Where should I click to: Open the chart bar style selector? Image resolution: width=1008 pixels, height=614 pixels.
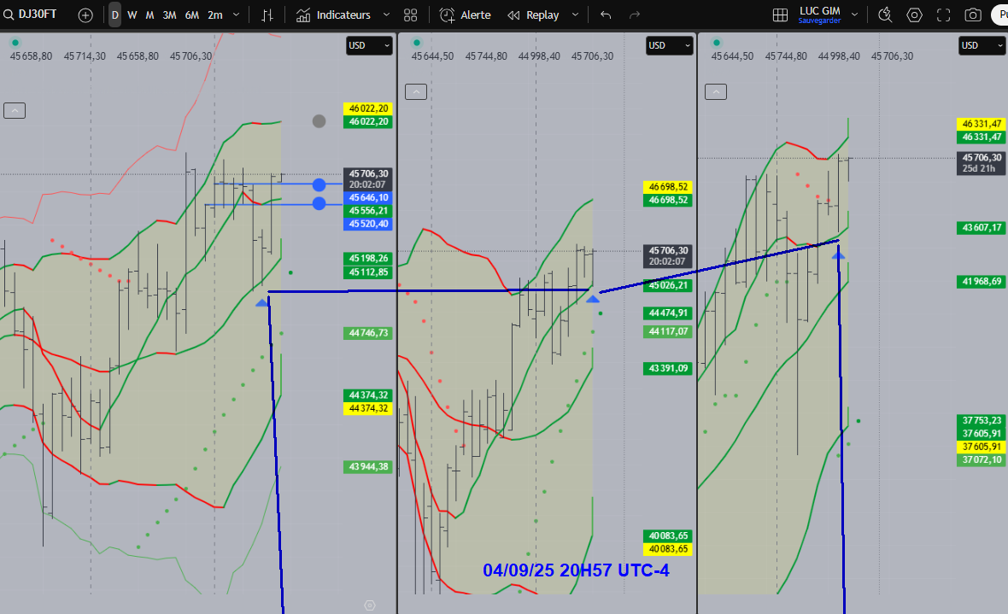(267, 15)
